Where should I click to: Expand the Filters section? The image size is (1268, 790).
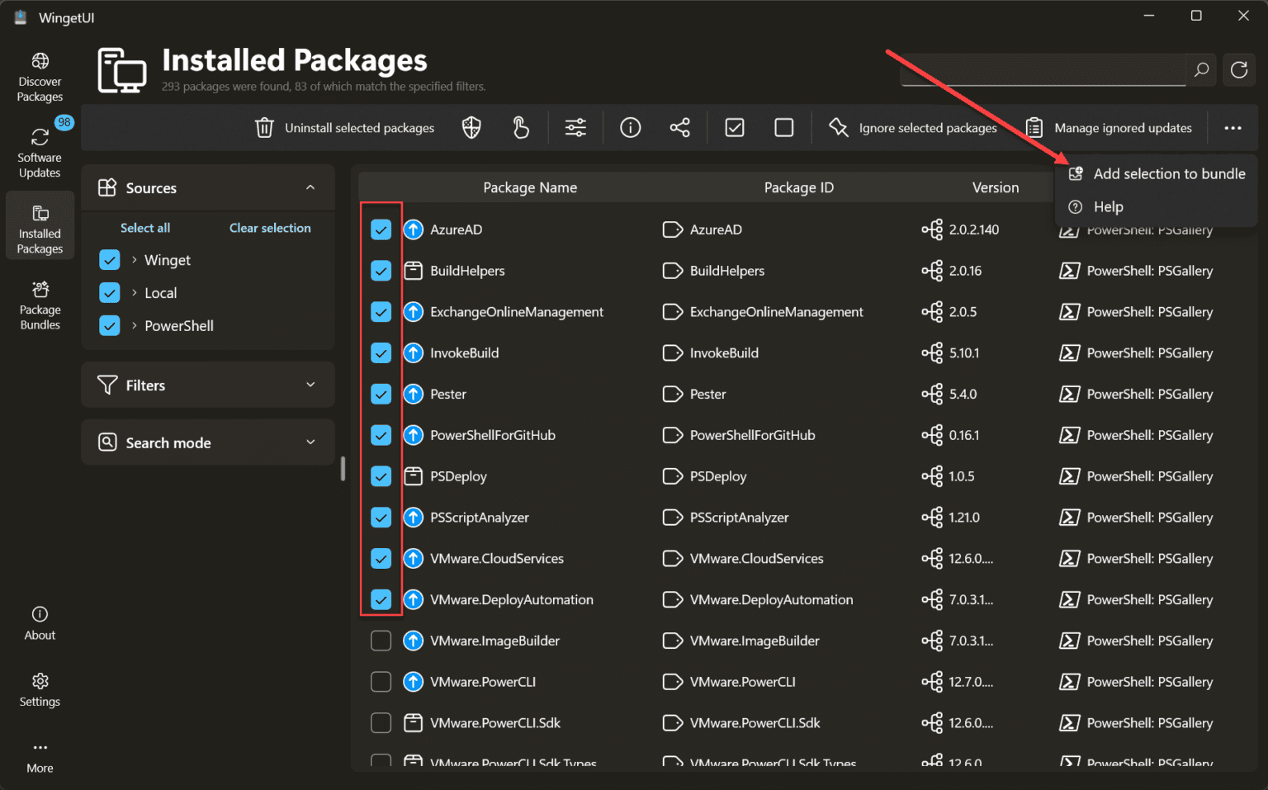pos(310,385)
